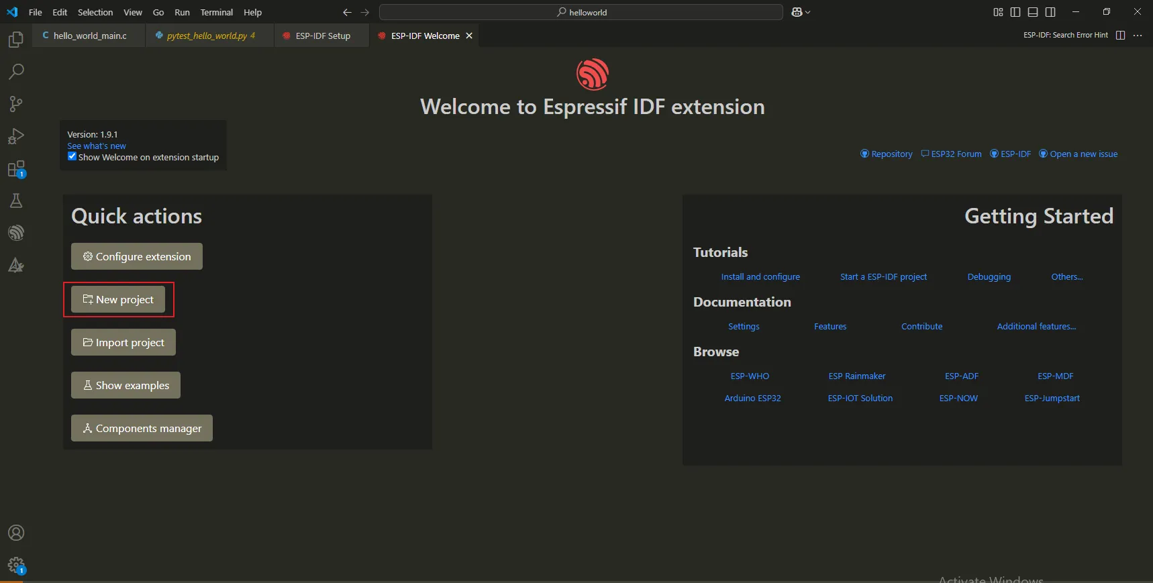Open the editor More Actions ellipsis menu
This screenshot has width=1153, height=583.
pos(1138,36)
